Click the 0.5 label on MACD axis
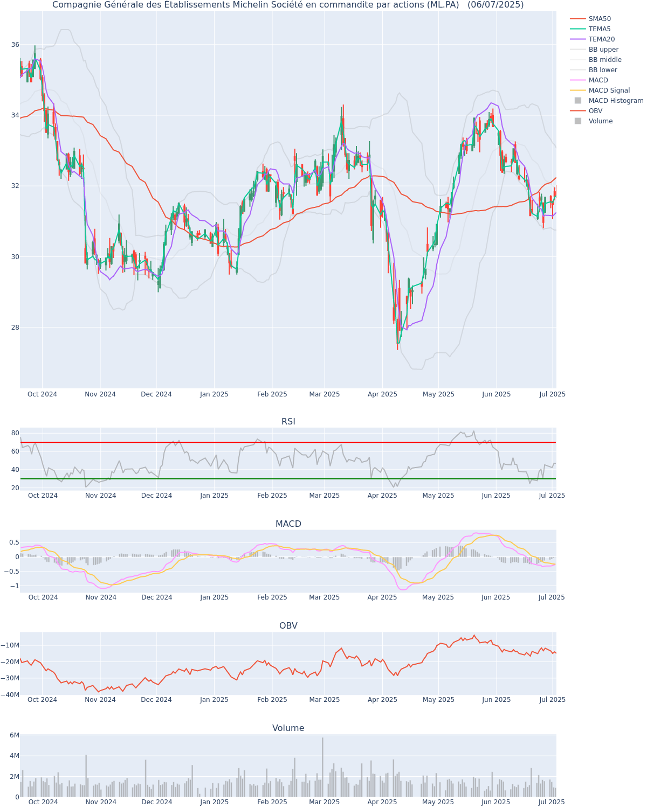 point(14,542)
